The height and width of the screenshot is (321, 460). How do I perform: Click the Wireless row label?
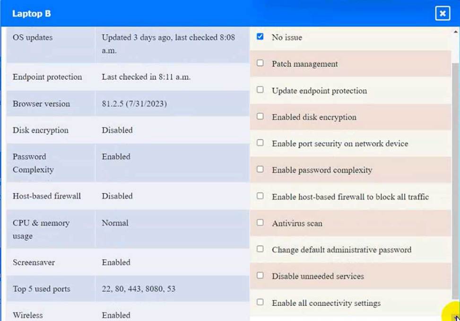coord(28,315)
